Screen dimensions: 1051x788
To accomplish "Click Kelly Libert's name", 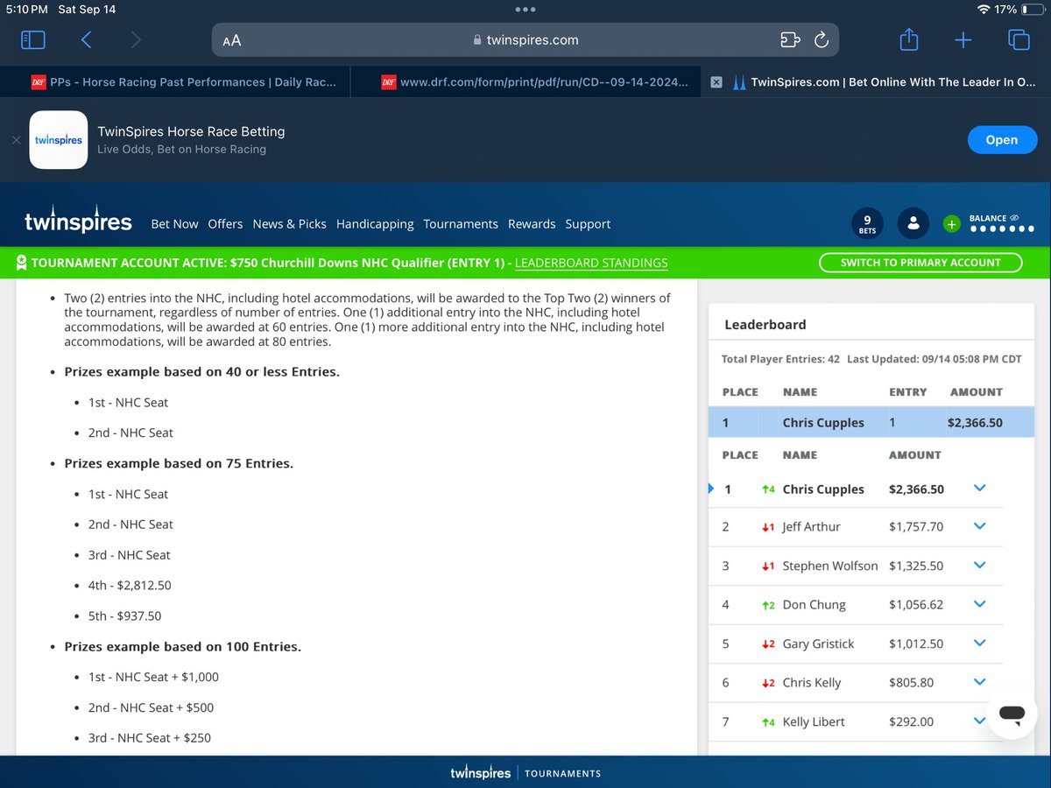I will click(x=814, y=722).
